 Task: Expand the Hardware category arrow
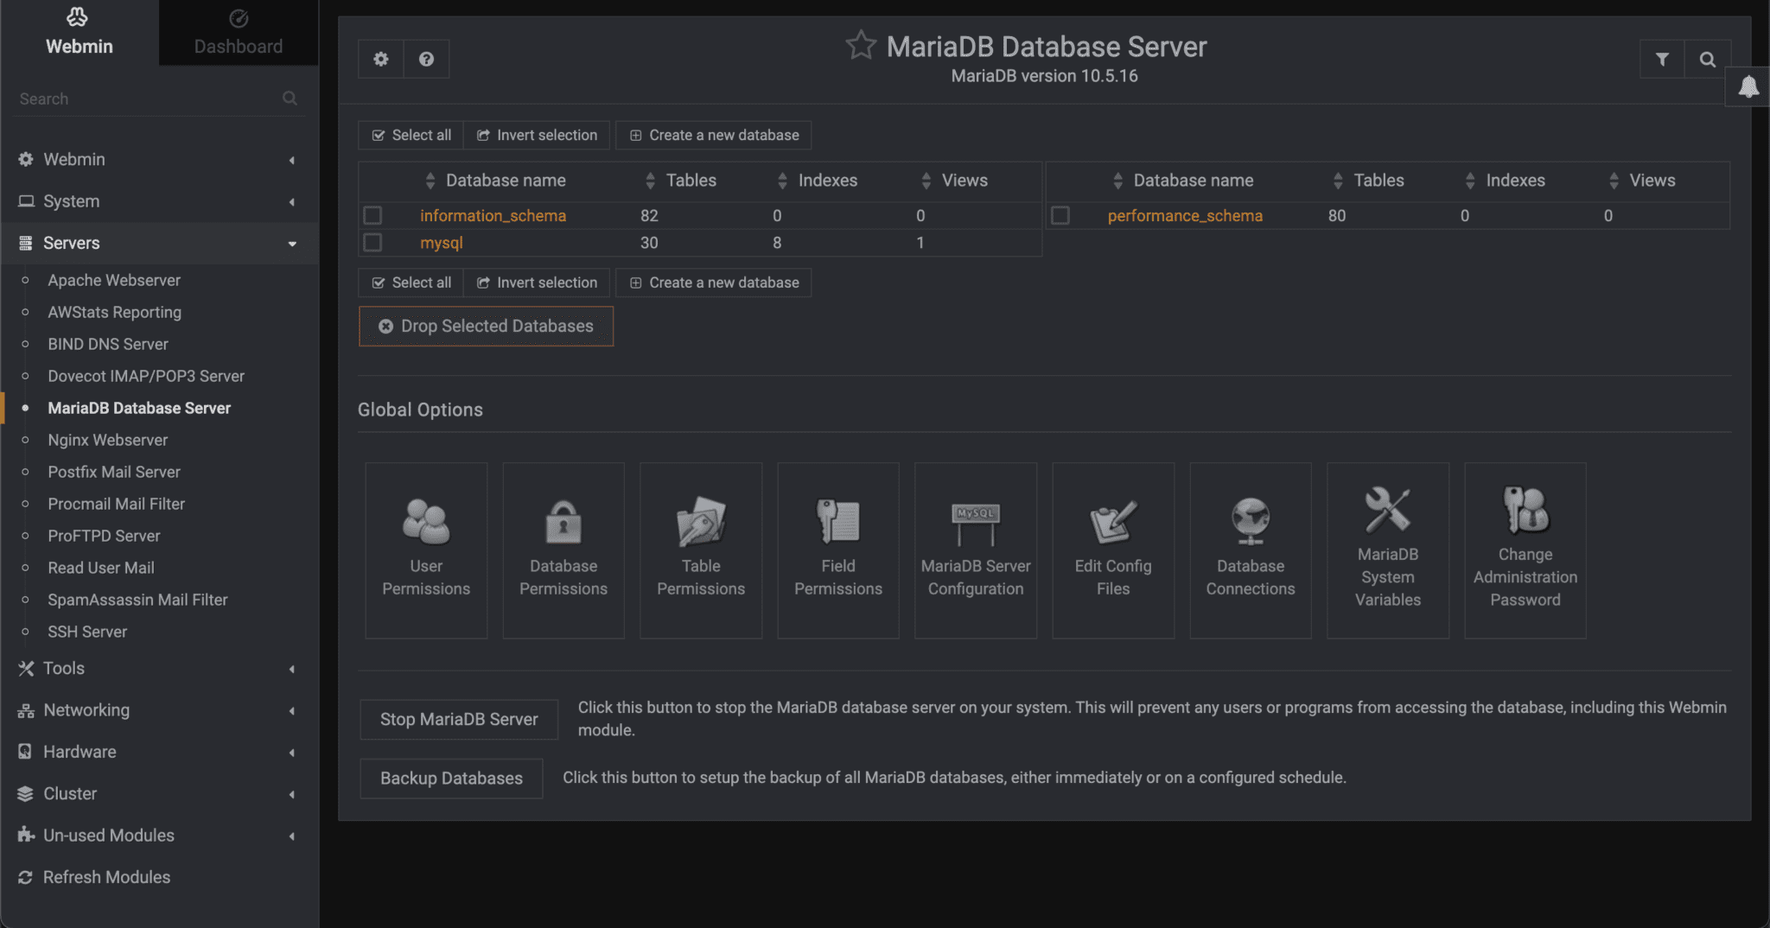pyautogui.click(x=292, y=753)
